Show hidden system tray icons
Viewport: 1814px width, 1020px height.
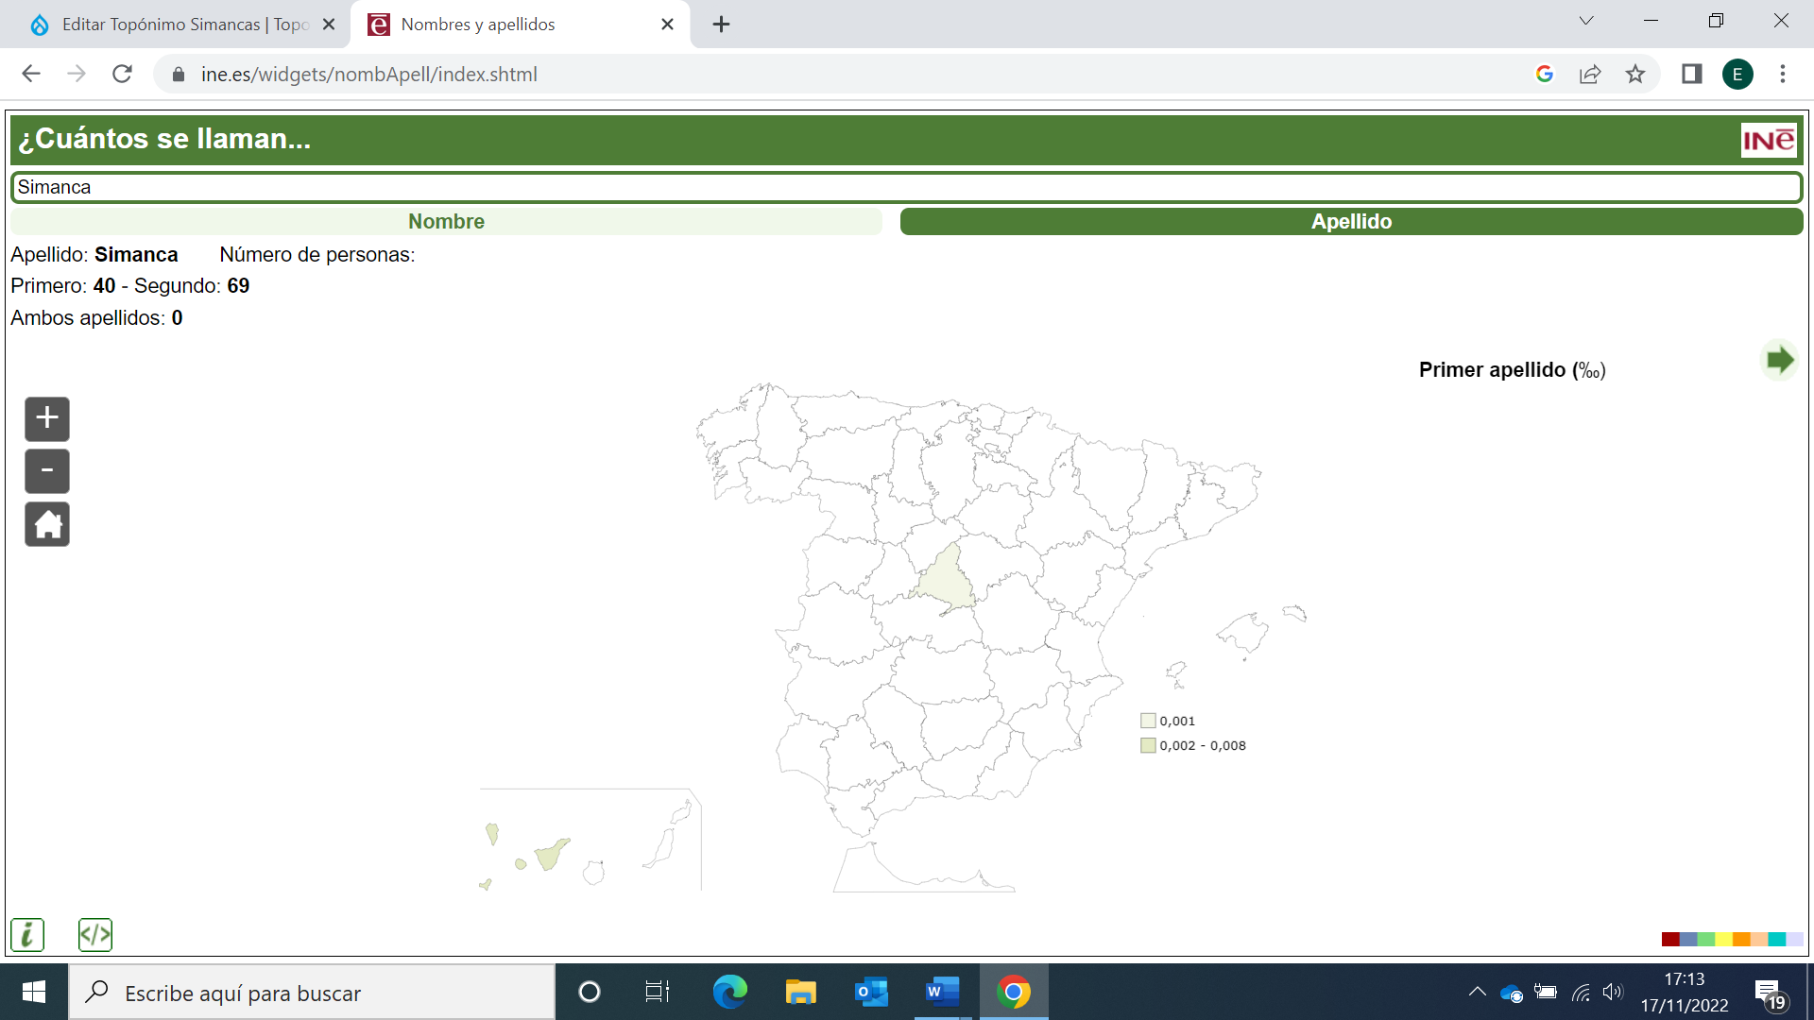pyautogui.click(x=1477, y=992)
